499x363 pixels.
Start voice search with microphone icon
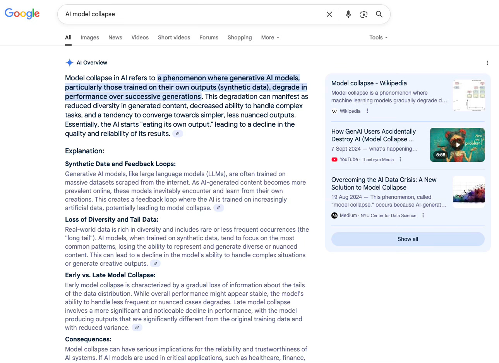348,14
